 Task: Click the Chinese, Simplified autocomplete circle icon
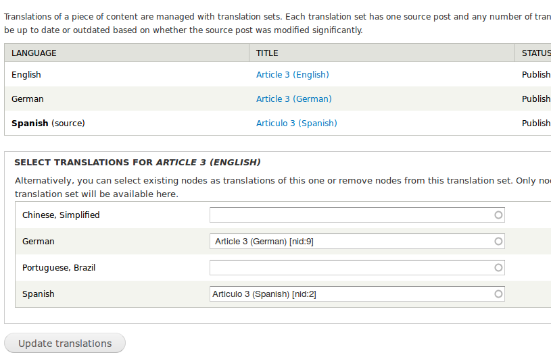click(498, 215)
